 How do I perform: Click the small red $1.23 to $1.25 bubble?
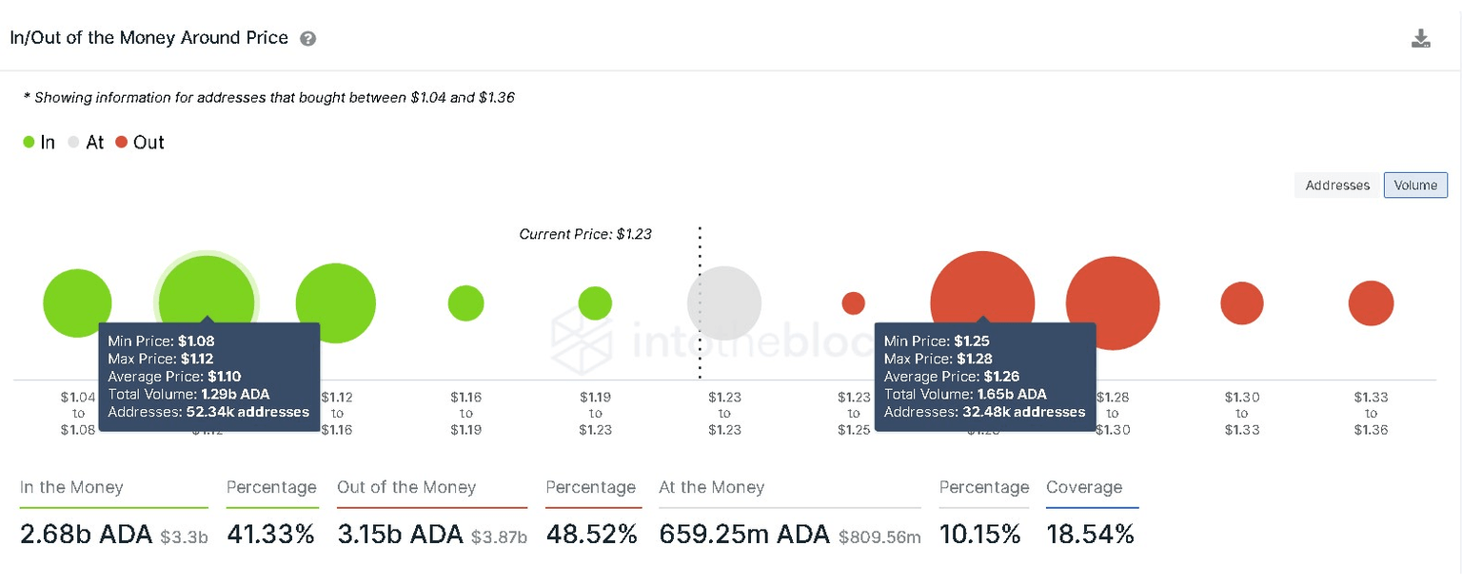[854, 303]
